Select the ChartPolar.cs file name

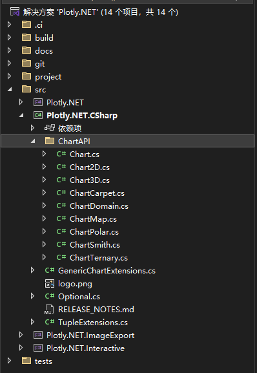point(94,231)
